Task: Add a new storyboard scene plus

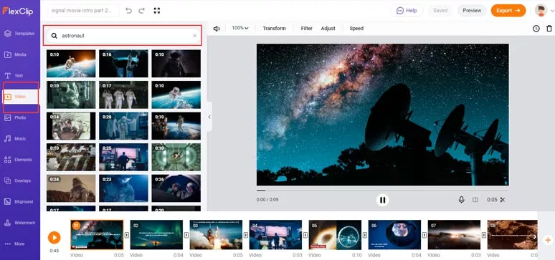Action: pyautogui.click(x=548, y=240)
